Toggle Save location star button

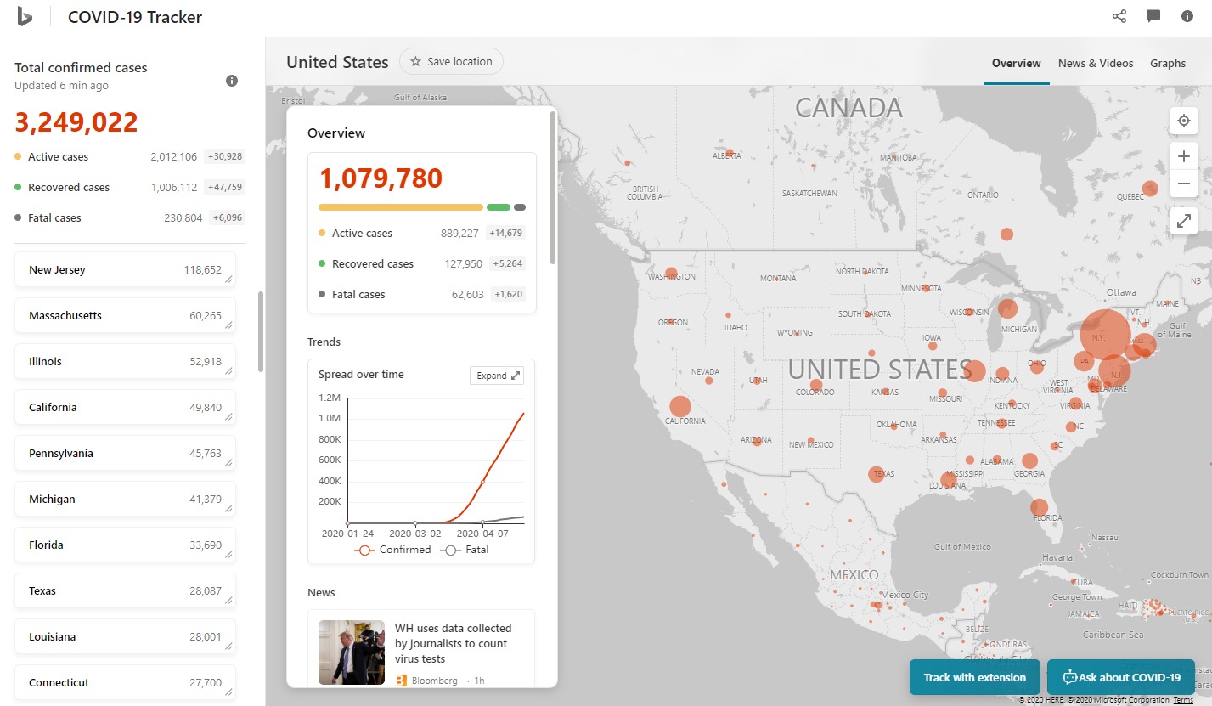451,62
